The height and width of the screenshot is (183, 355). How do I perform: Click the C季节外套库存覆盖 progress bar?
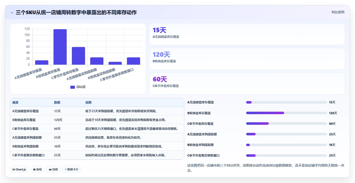[x=286, y=124]
